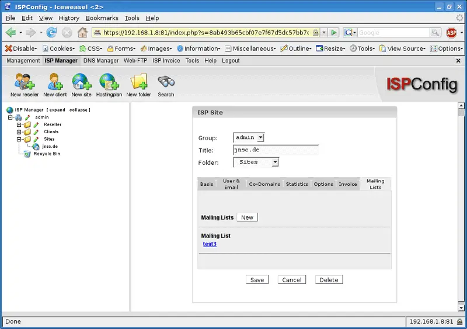Viewport: 467px width, 329px height.
Task: Expand the Reseller tree node
Action: tap(19, 124)
